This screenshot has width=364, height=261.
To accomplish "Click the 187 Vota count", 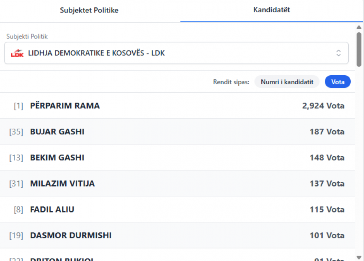I will point(327,132).
